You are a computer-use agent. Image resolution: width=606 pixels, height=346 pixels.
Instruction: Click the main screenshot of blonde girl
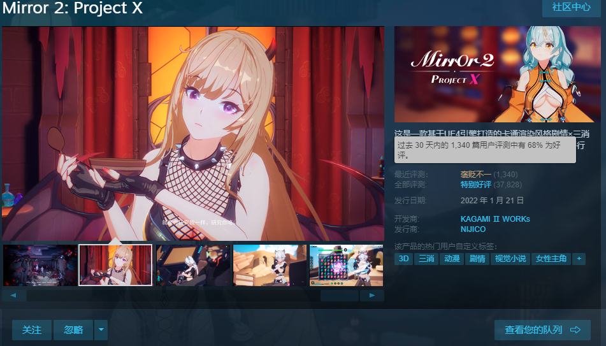click(193, 133)
